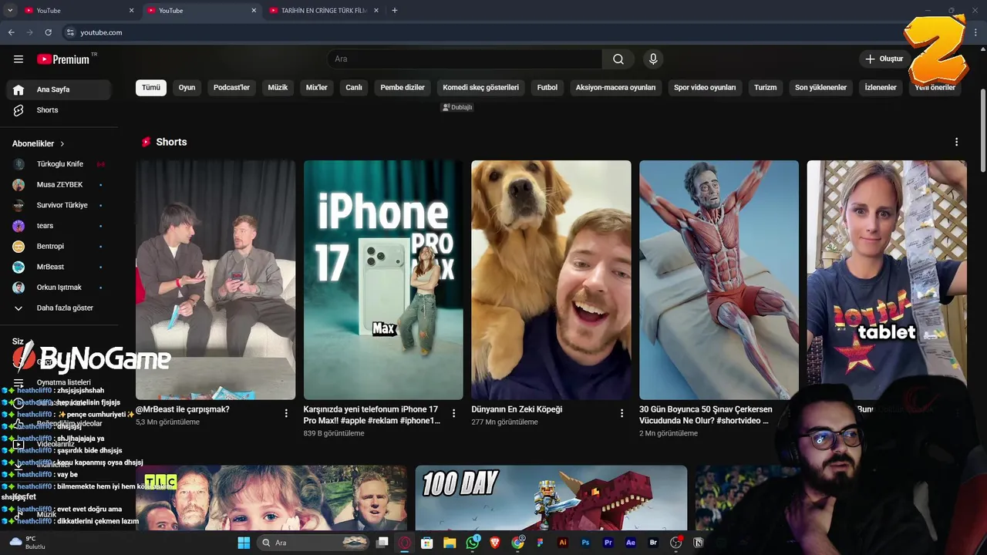Image resolution: width=987 pixels, height=555 pixels.
Task: Select the Turizm filter chip
Action: (766, 88)
